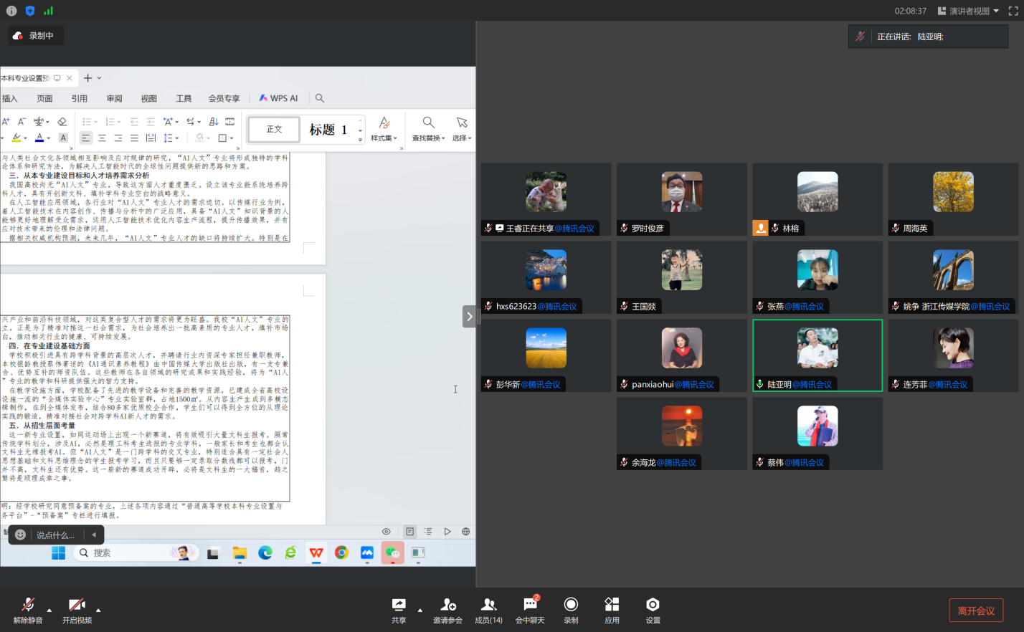Check the green network signal icon
This screenshot has height=632, width=1024.
(x=48, y=11)
